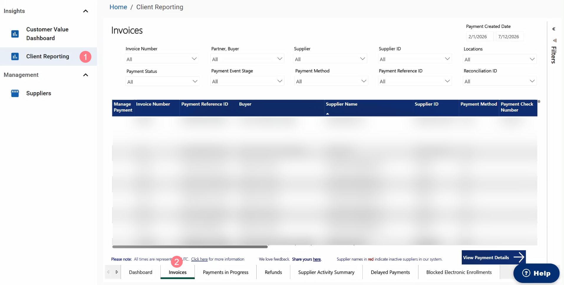The width and height of the screenshot is (564, 285).
Task: Click the vertical Filters label
Action: tap(554, 55)
